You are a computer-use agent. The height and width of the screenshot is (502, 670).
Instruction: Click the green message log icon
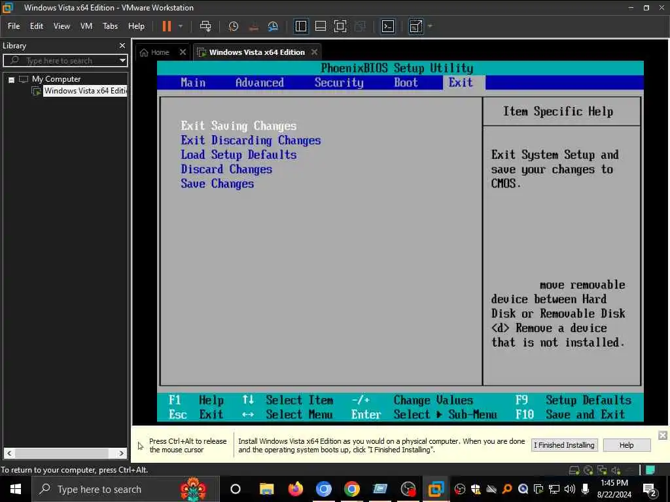[x=650, y=470]
